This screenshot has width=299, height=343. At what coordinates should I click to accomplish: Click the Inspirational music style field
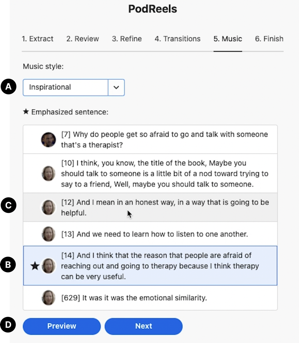(66, 87)
